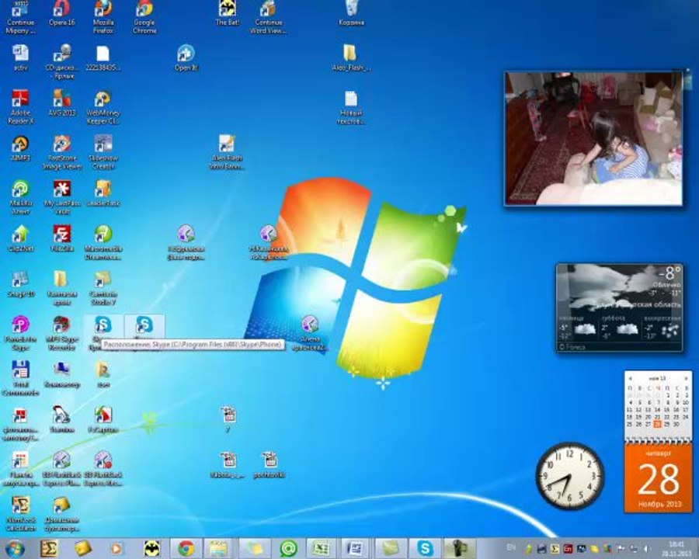The image size is (699, 559).
Task: Select the AIMP3 desktop icon
Action: [20, 148]
